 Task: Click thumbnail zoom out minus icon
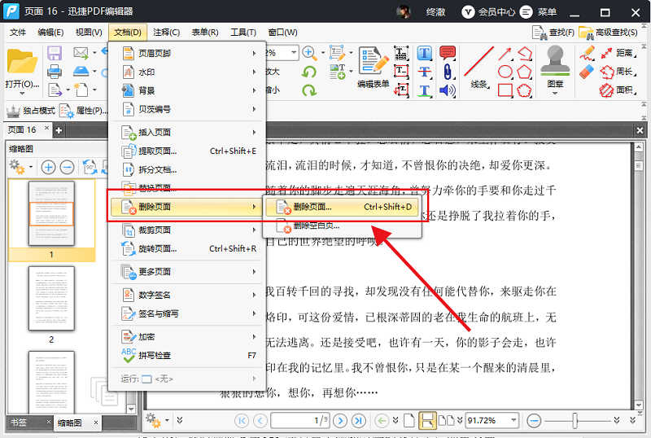coord(67,168)
